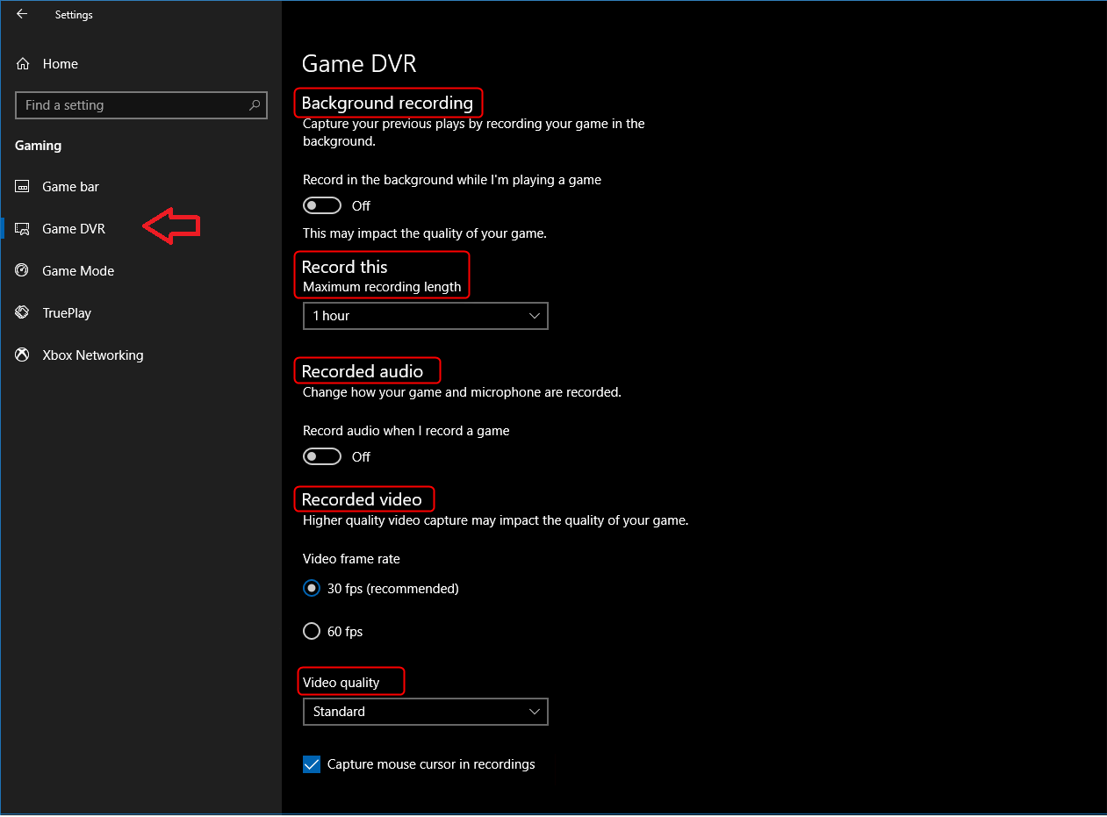Click the search magnifier icon
Image resolution: width=1107 pixels, height=817 pixels.
pyautogui.click(x=255, y=105)
